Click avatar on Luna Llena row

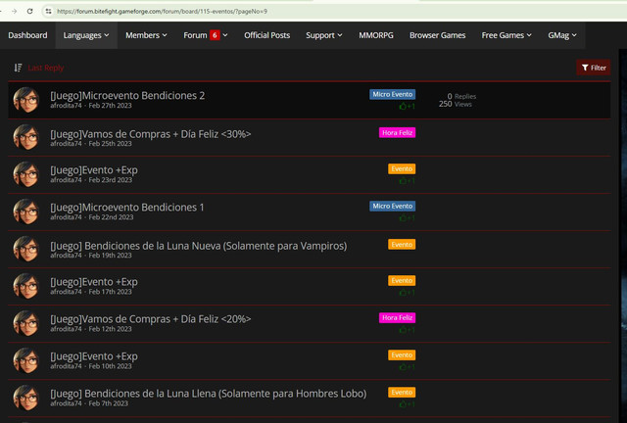coord(26,398)
